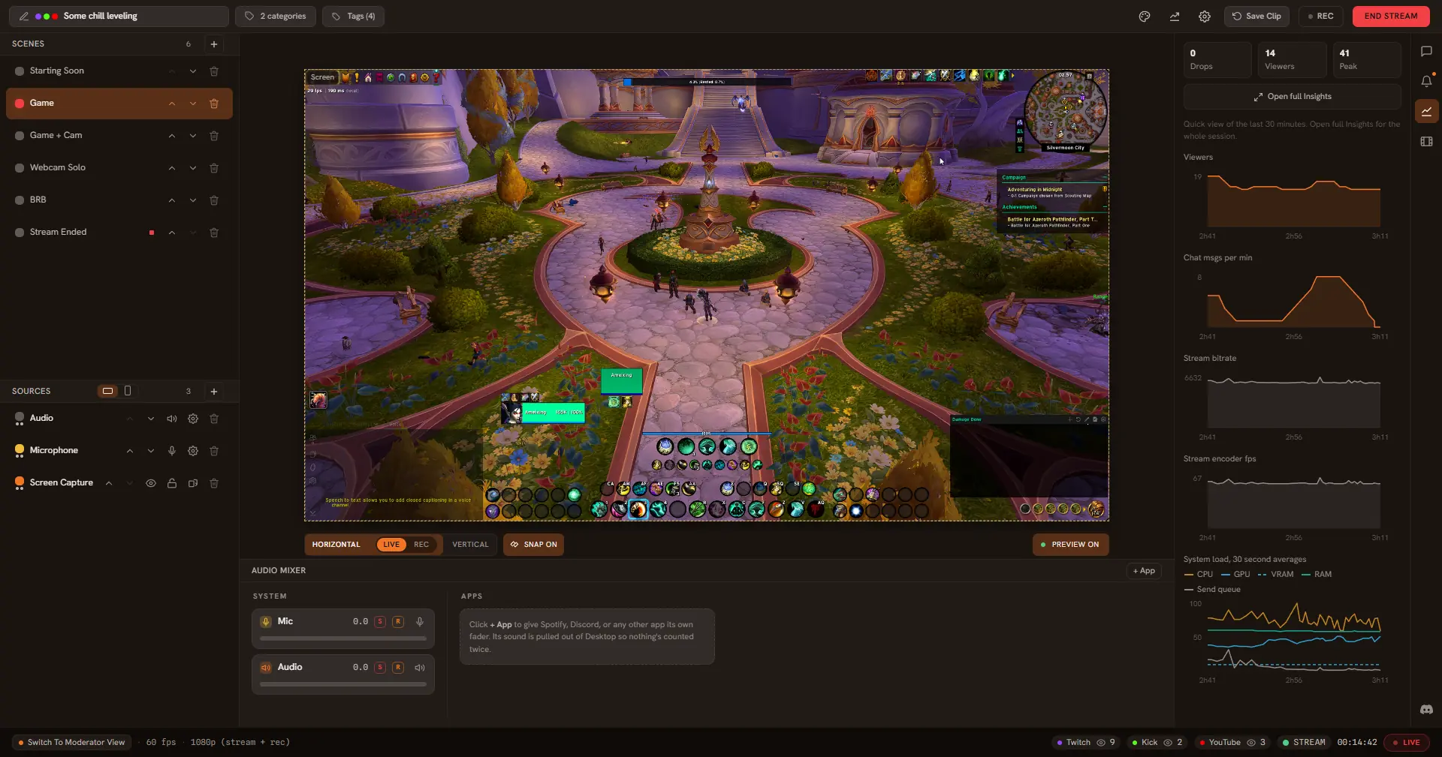Open the stats trend icon in top bar
Screen dimensions: 1442x757
coord(1175,17)
